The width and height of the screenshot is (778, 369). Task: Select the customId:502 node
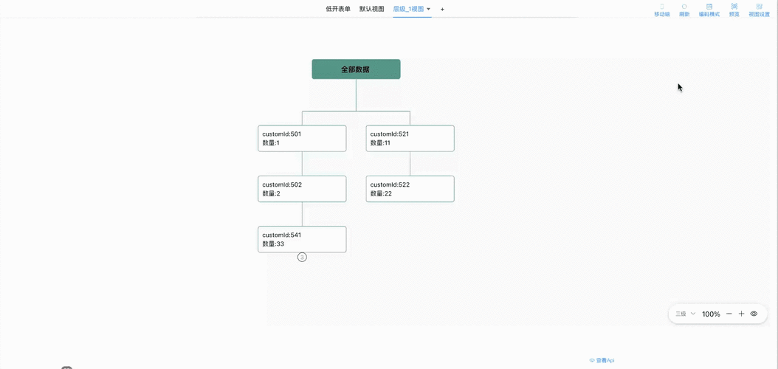302,189
